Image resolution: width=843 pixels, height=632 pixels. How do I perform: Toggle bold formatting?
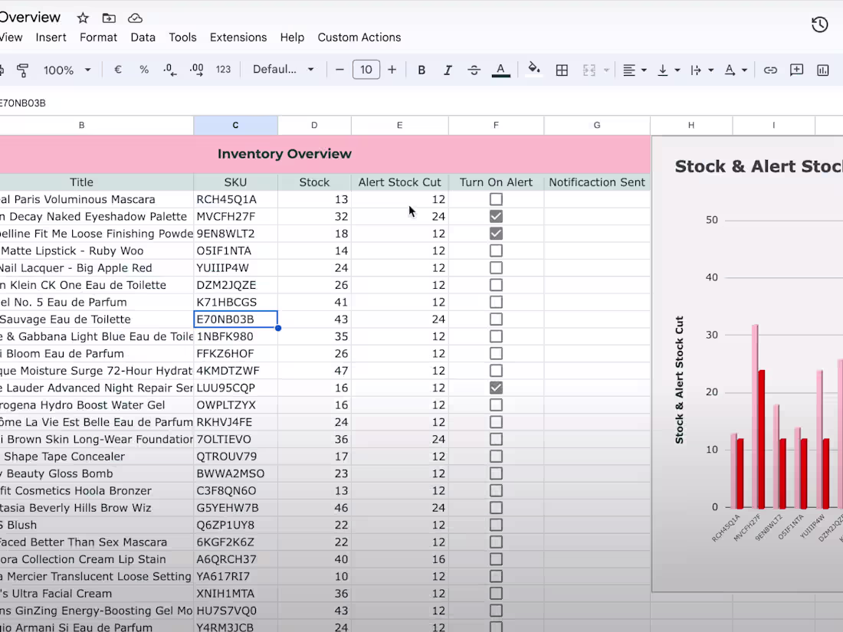421,70
